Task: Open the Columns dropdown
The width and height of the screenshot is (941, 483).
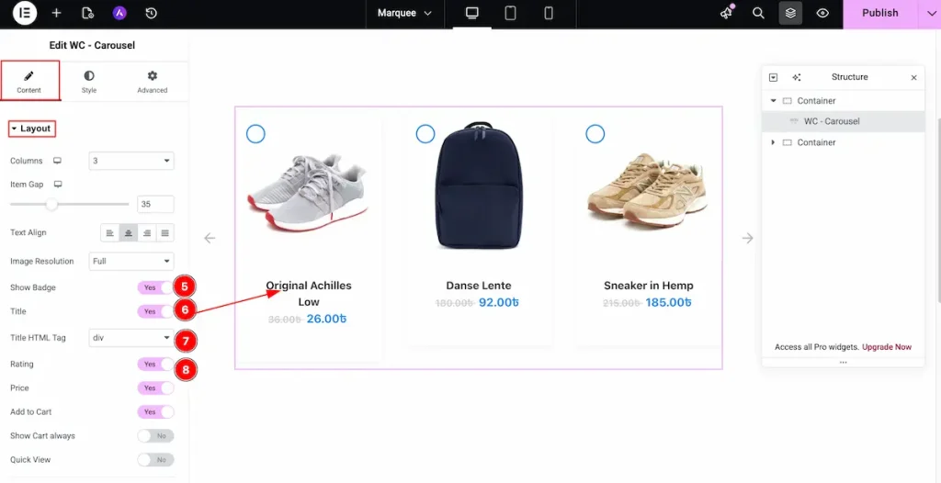Action: click(131, 161)
